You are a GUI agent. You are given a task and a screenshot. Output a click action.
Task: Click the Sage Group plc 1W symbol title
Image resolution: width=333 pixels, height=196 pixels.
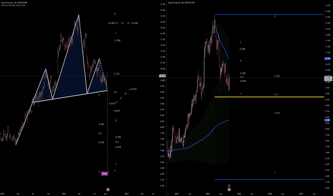tap(181, 2)
